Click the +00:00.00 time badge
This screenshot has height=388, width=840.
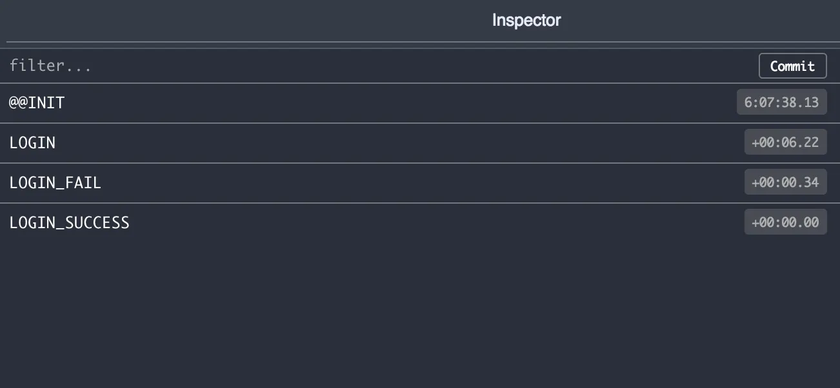(x=785, y=222)
